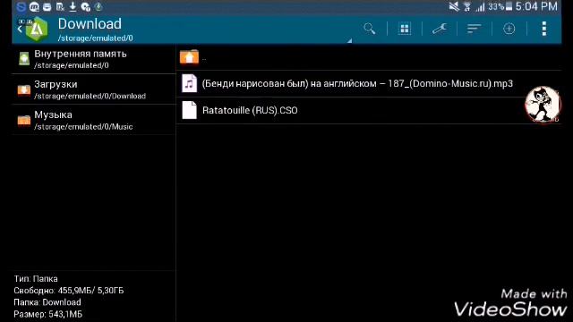Image resolution: width=573 pixels, height=322 pixels.
Task: Open the Загрузки bookmark
Action: tap(94, 89)
